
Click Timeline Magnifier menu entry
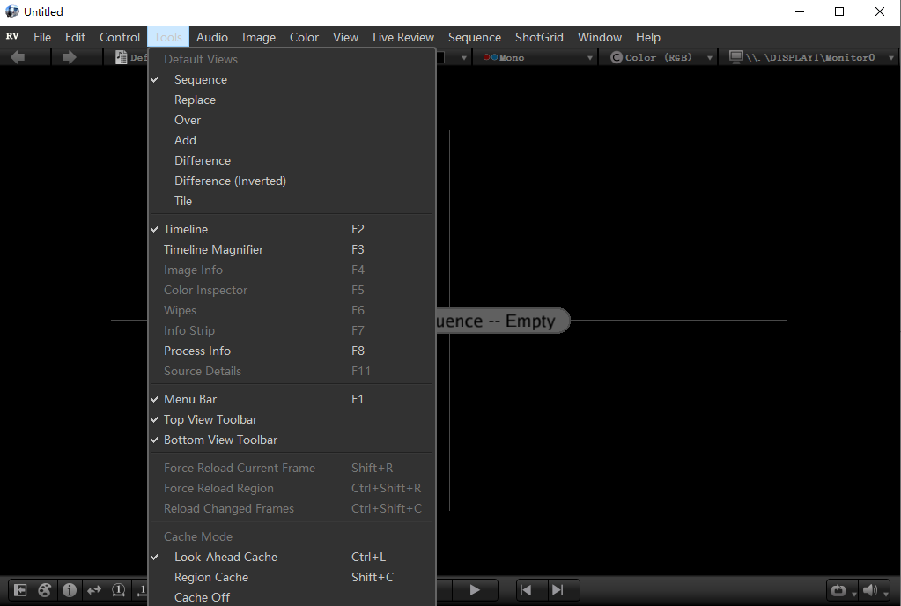213,249
